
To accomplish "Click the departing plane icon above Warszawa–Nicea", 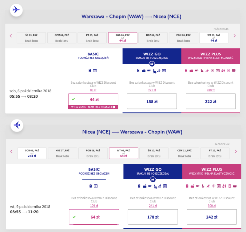I will [x=16, y=10].
